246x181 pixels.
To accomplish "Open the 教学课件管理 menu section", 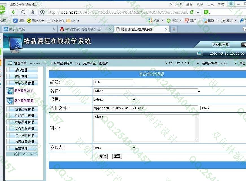I will 22,122.
